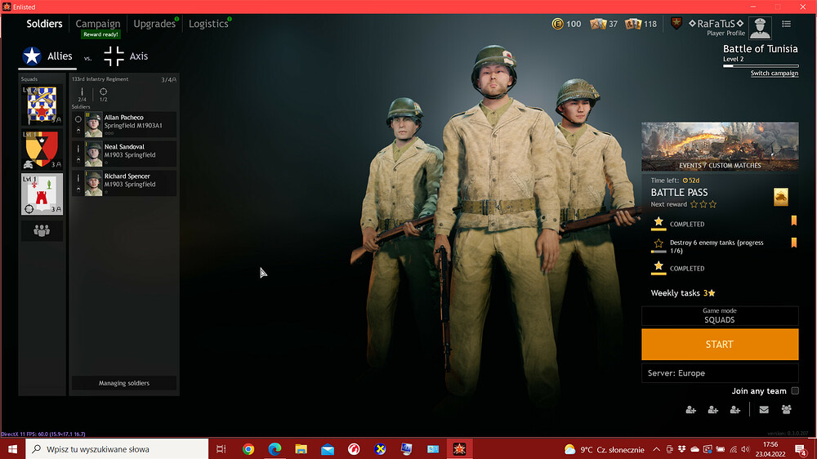
Task: Open Microsoft Edge from the taskbar
Action: point(275,449)
